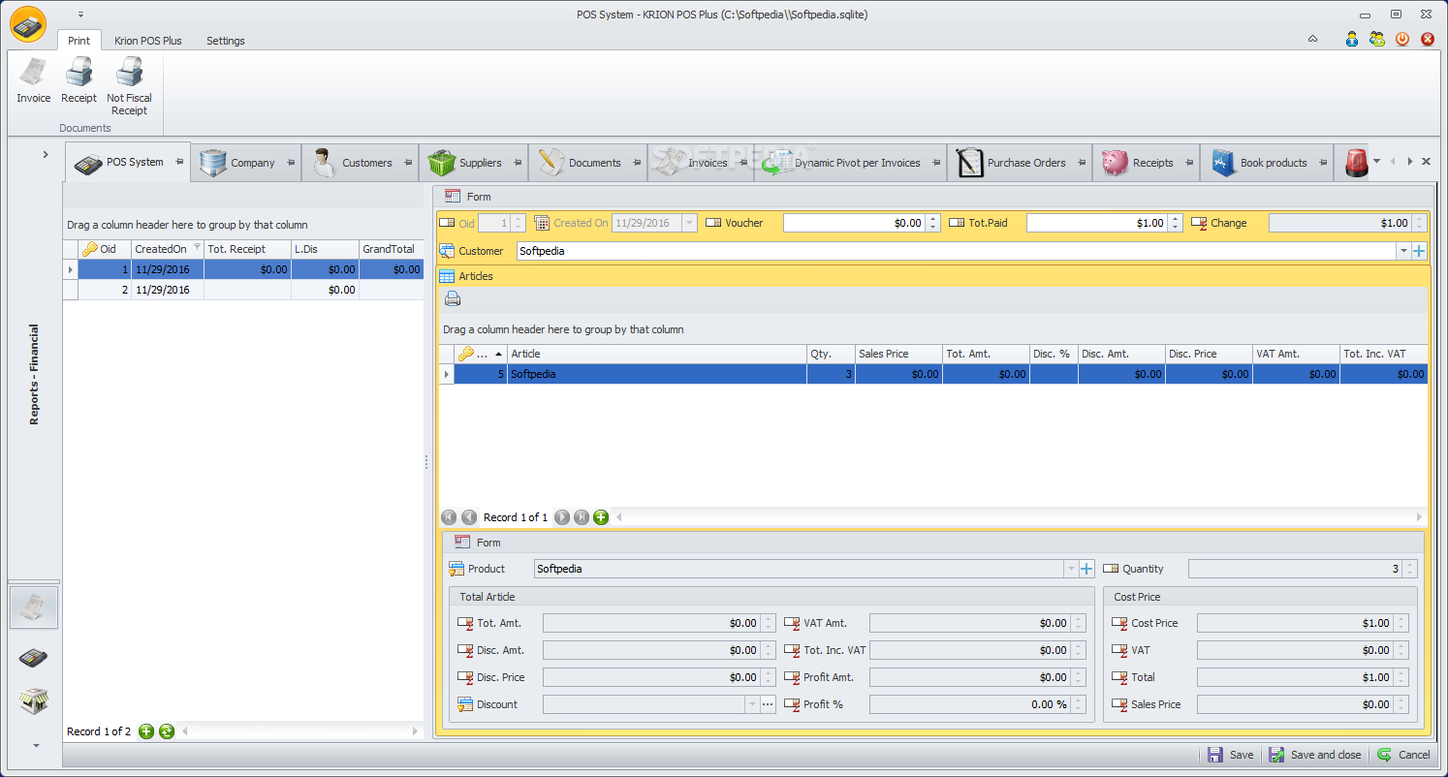
Task: Sort by the Tot. Receipt column header
Action: [247, 249]
